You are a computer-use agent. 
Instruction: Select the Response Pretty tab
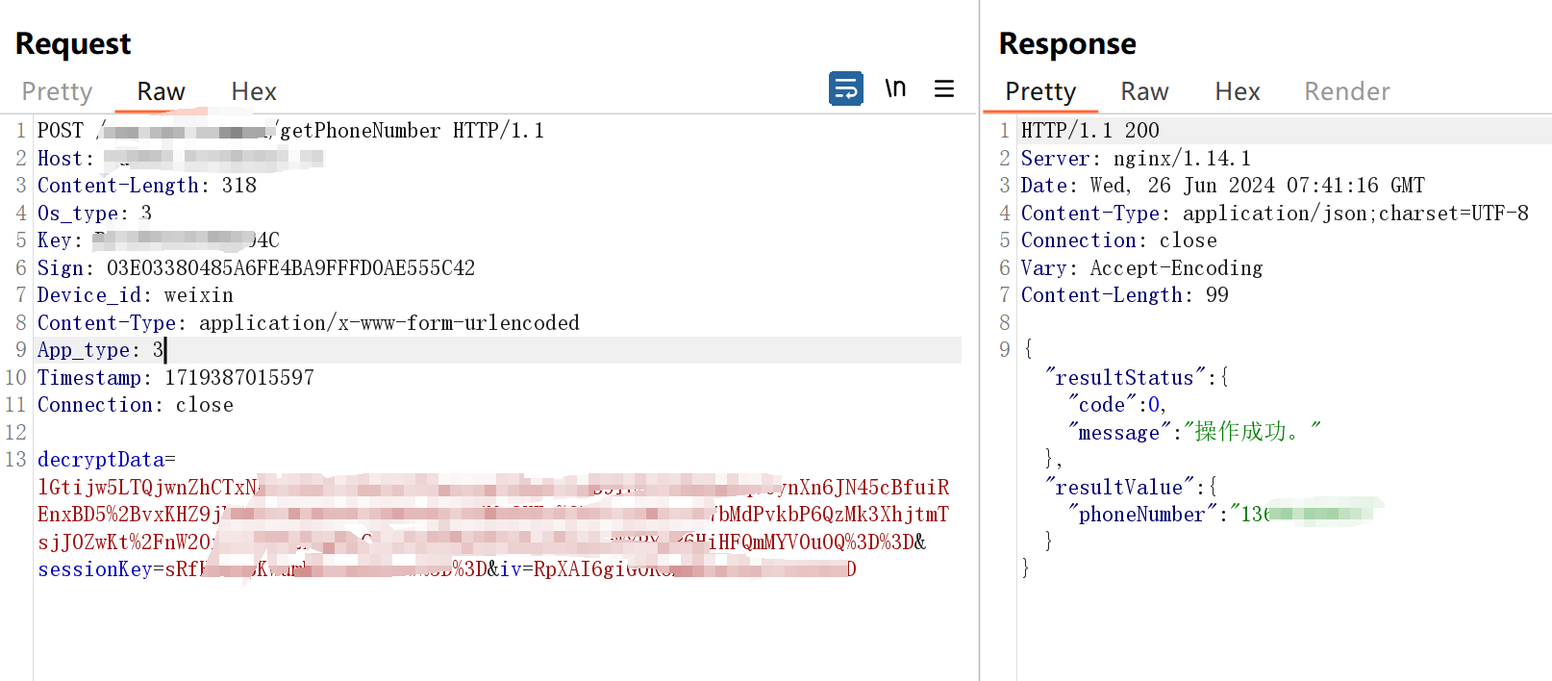pyautogui.click(x=1040, y=91)
